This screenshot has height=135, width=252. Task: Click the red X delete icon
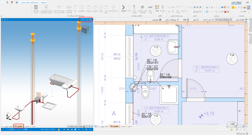(x=225, y=11)
